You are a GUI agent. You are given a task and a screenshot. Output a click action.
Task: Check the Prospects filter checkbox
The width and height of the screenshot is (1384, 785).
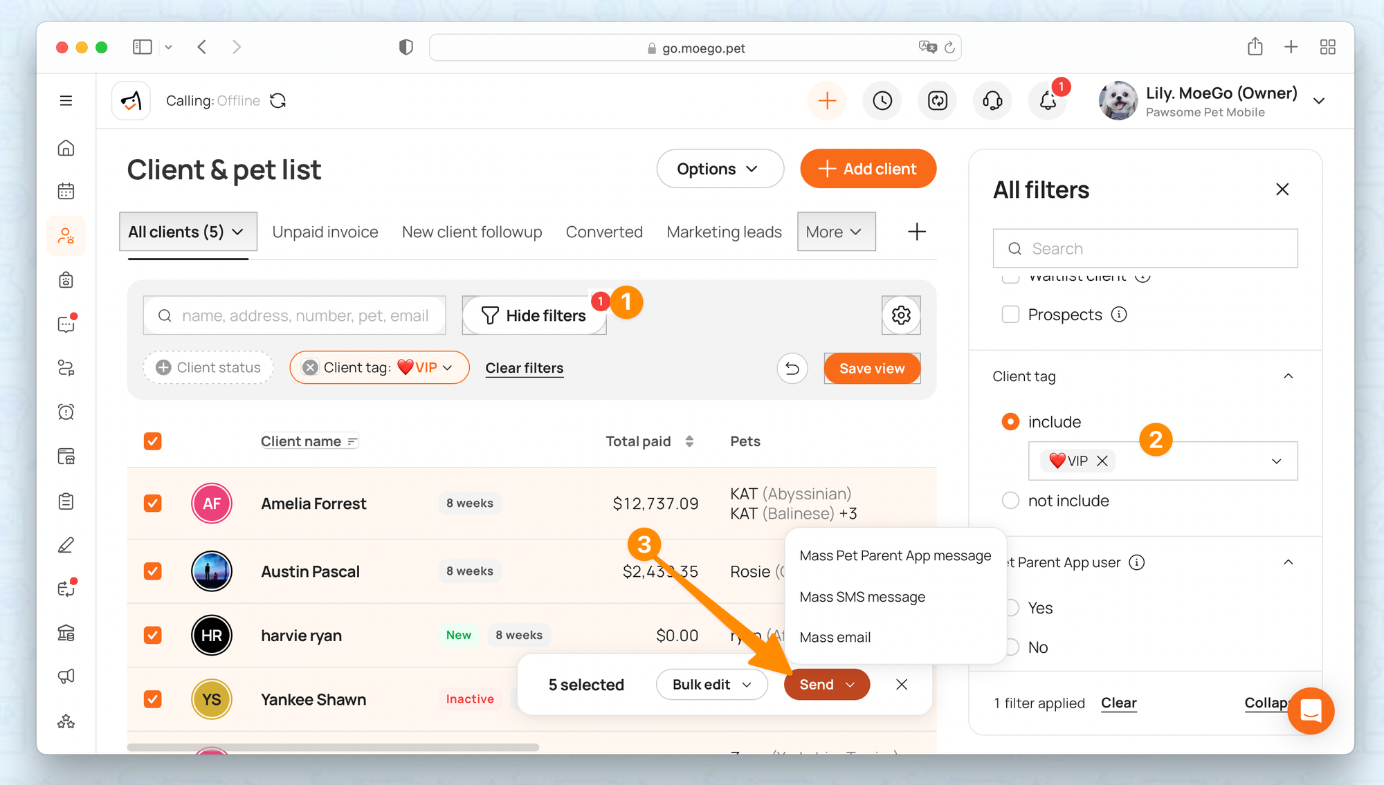point(1010,315)
